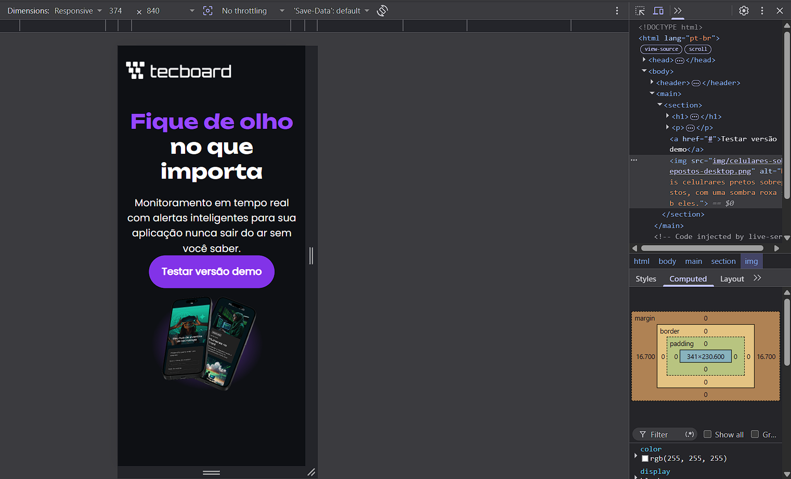791x479 pixels.
Task: Select the anchor Testar versão demo node
Action: point(723,144)
